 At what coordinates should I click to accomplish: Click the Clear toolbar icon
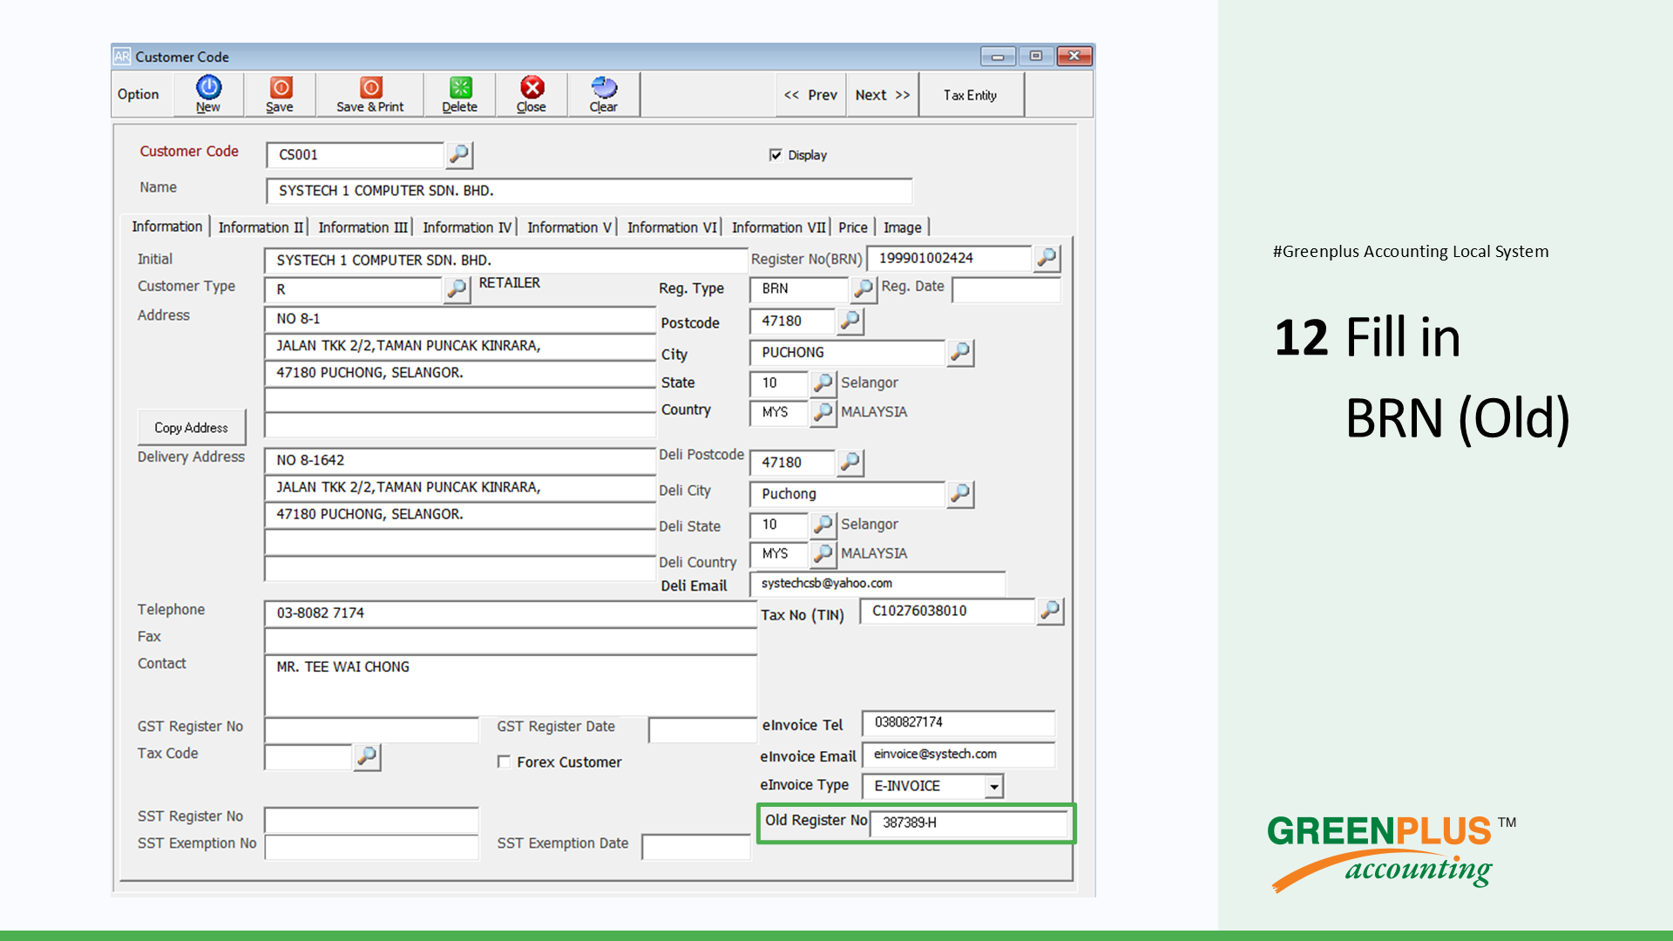pos(603,94)
